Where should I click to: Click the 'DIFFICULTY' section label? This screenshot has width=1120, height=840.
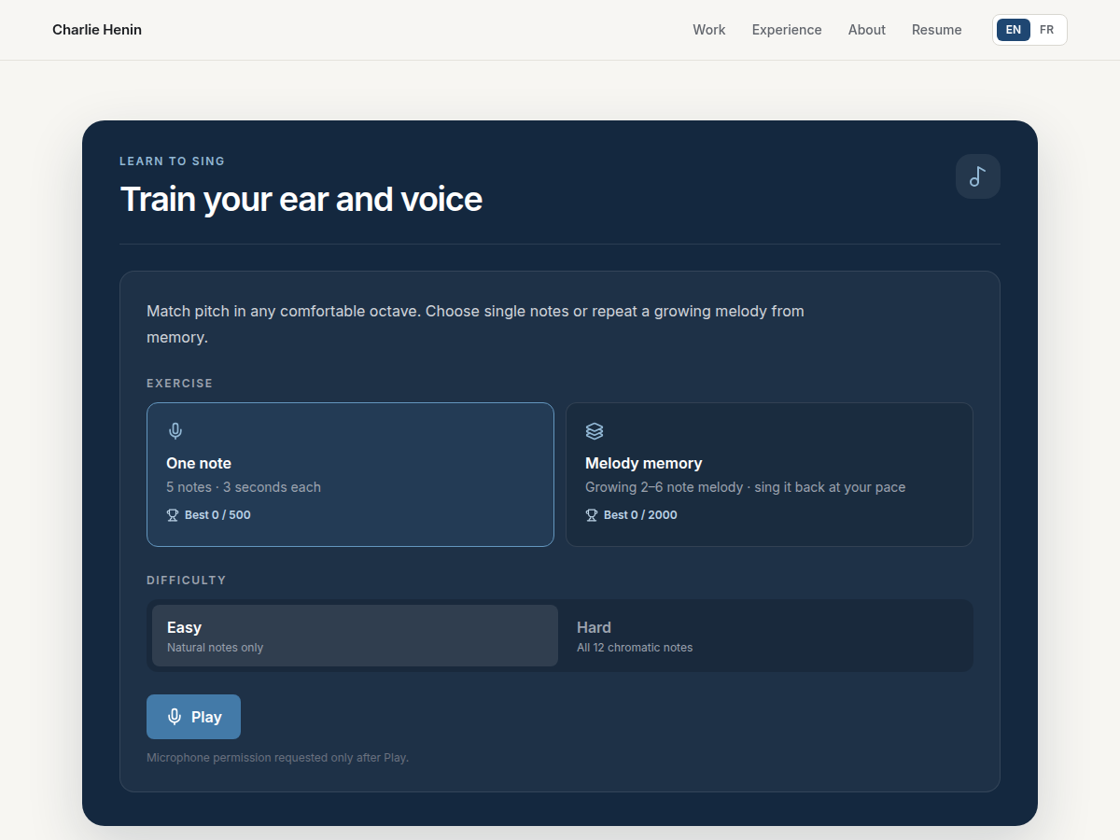coord(187,581)
